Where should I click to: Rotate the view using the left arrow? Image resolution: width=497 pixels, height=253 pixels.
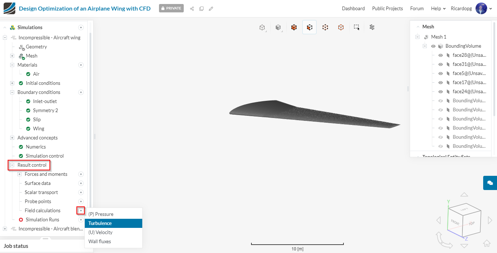coord(438,220)
